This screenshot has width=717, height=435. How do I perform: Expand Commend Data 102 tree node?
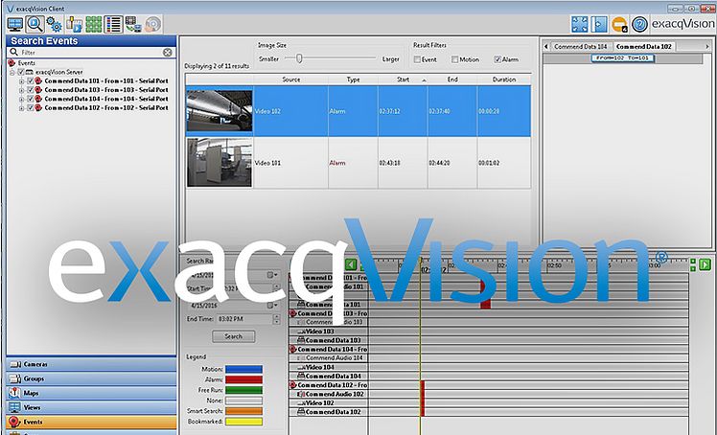coord(21,108)
